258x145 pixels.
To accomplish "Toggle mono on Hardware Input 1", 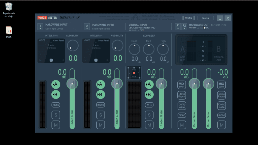I will point(56,105).
